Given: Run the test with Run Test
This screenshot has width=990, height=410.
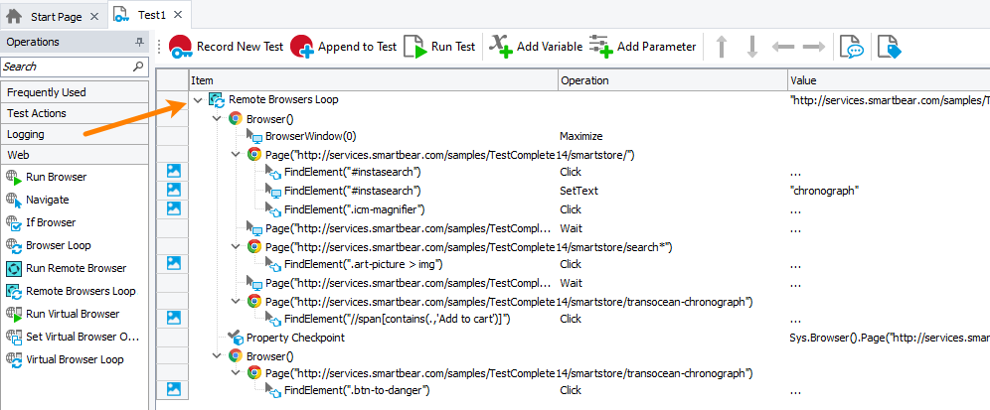Looking at the screenshot, I should coord(439,47).
